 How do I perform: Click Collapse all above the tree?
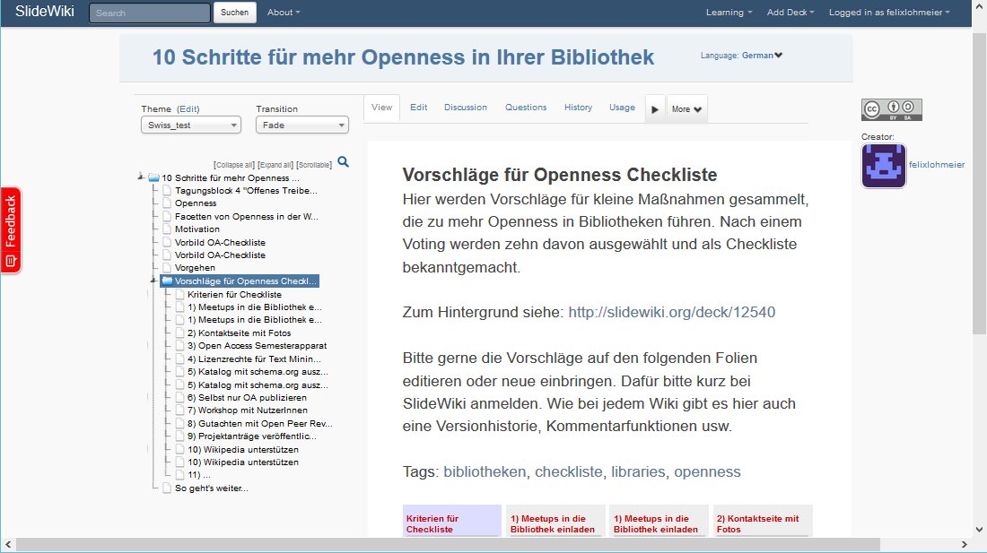[234, 165]
